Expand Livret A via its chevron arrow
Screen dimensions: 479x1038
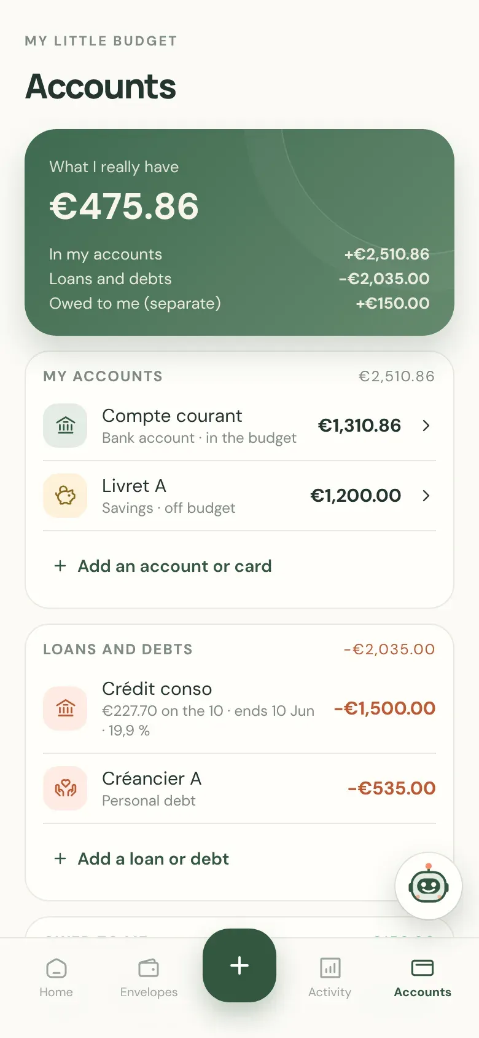coord(426,496)
